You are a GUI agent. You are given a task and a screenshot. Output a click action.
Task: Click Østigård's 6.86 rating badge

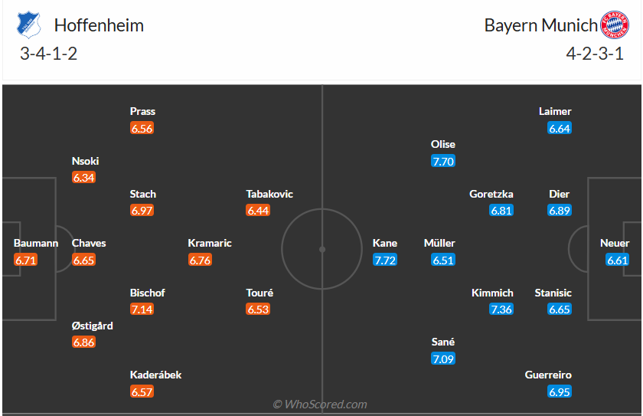point(83,342)
